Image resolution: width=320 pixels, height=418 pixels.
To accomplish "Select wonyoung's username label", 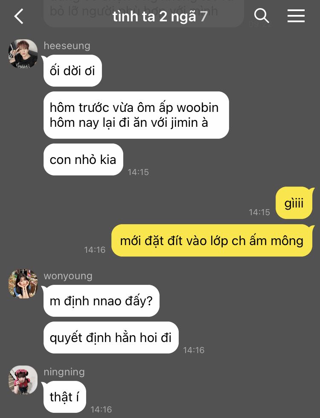I will (68, 276).
